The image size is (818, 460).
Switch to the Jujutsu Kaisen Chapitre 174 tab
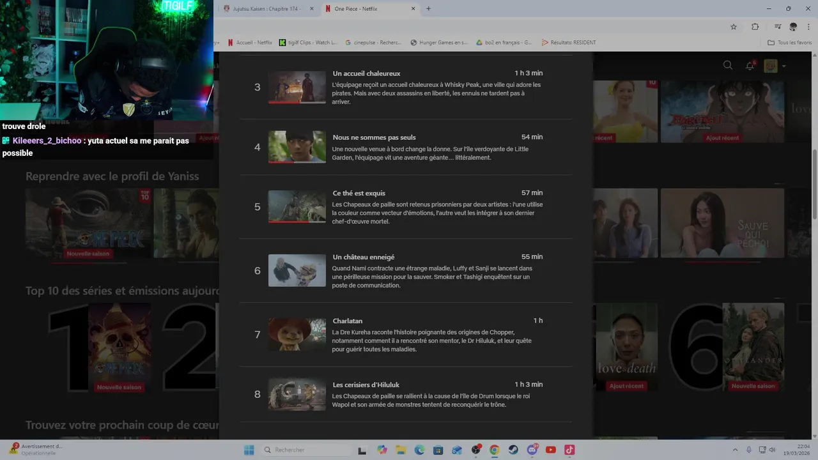[268, 9]
